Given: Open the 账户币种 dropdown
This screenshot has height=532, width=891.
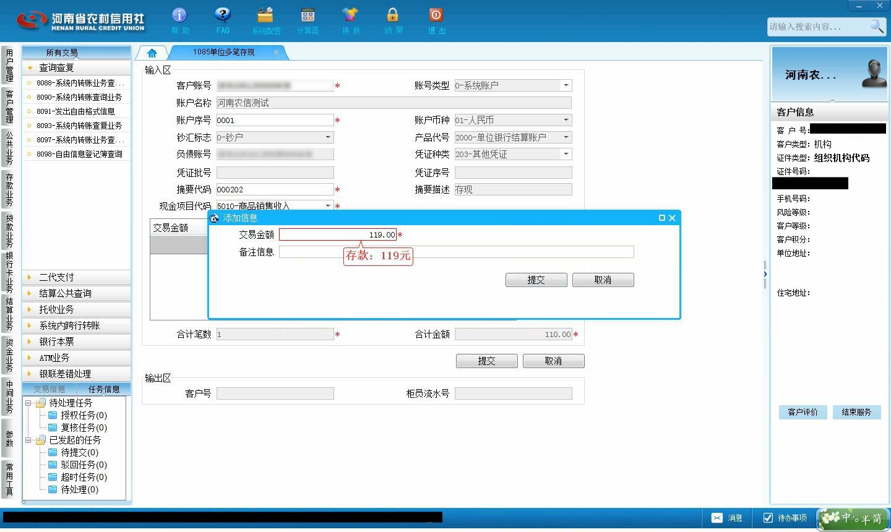Looking at the screenshot, I should click(x=566, y=120).
